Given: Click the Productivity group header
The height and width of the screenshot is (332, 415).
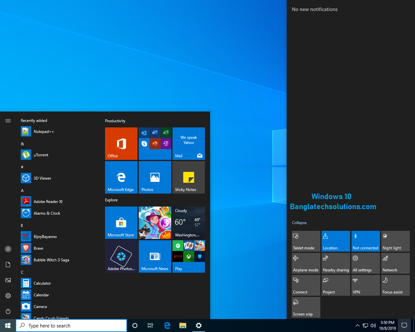Looking at the screenshot, I should (115, 121).
